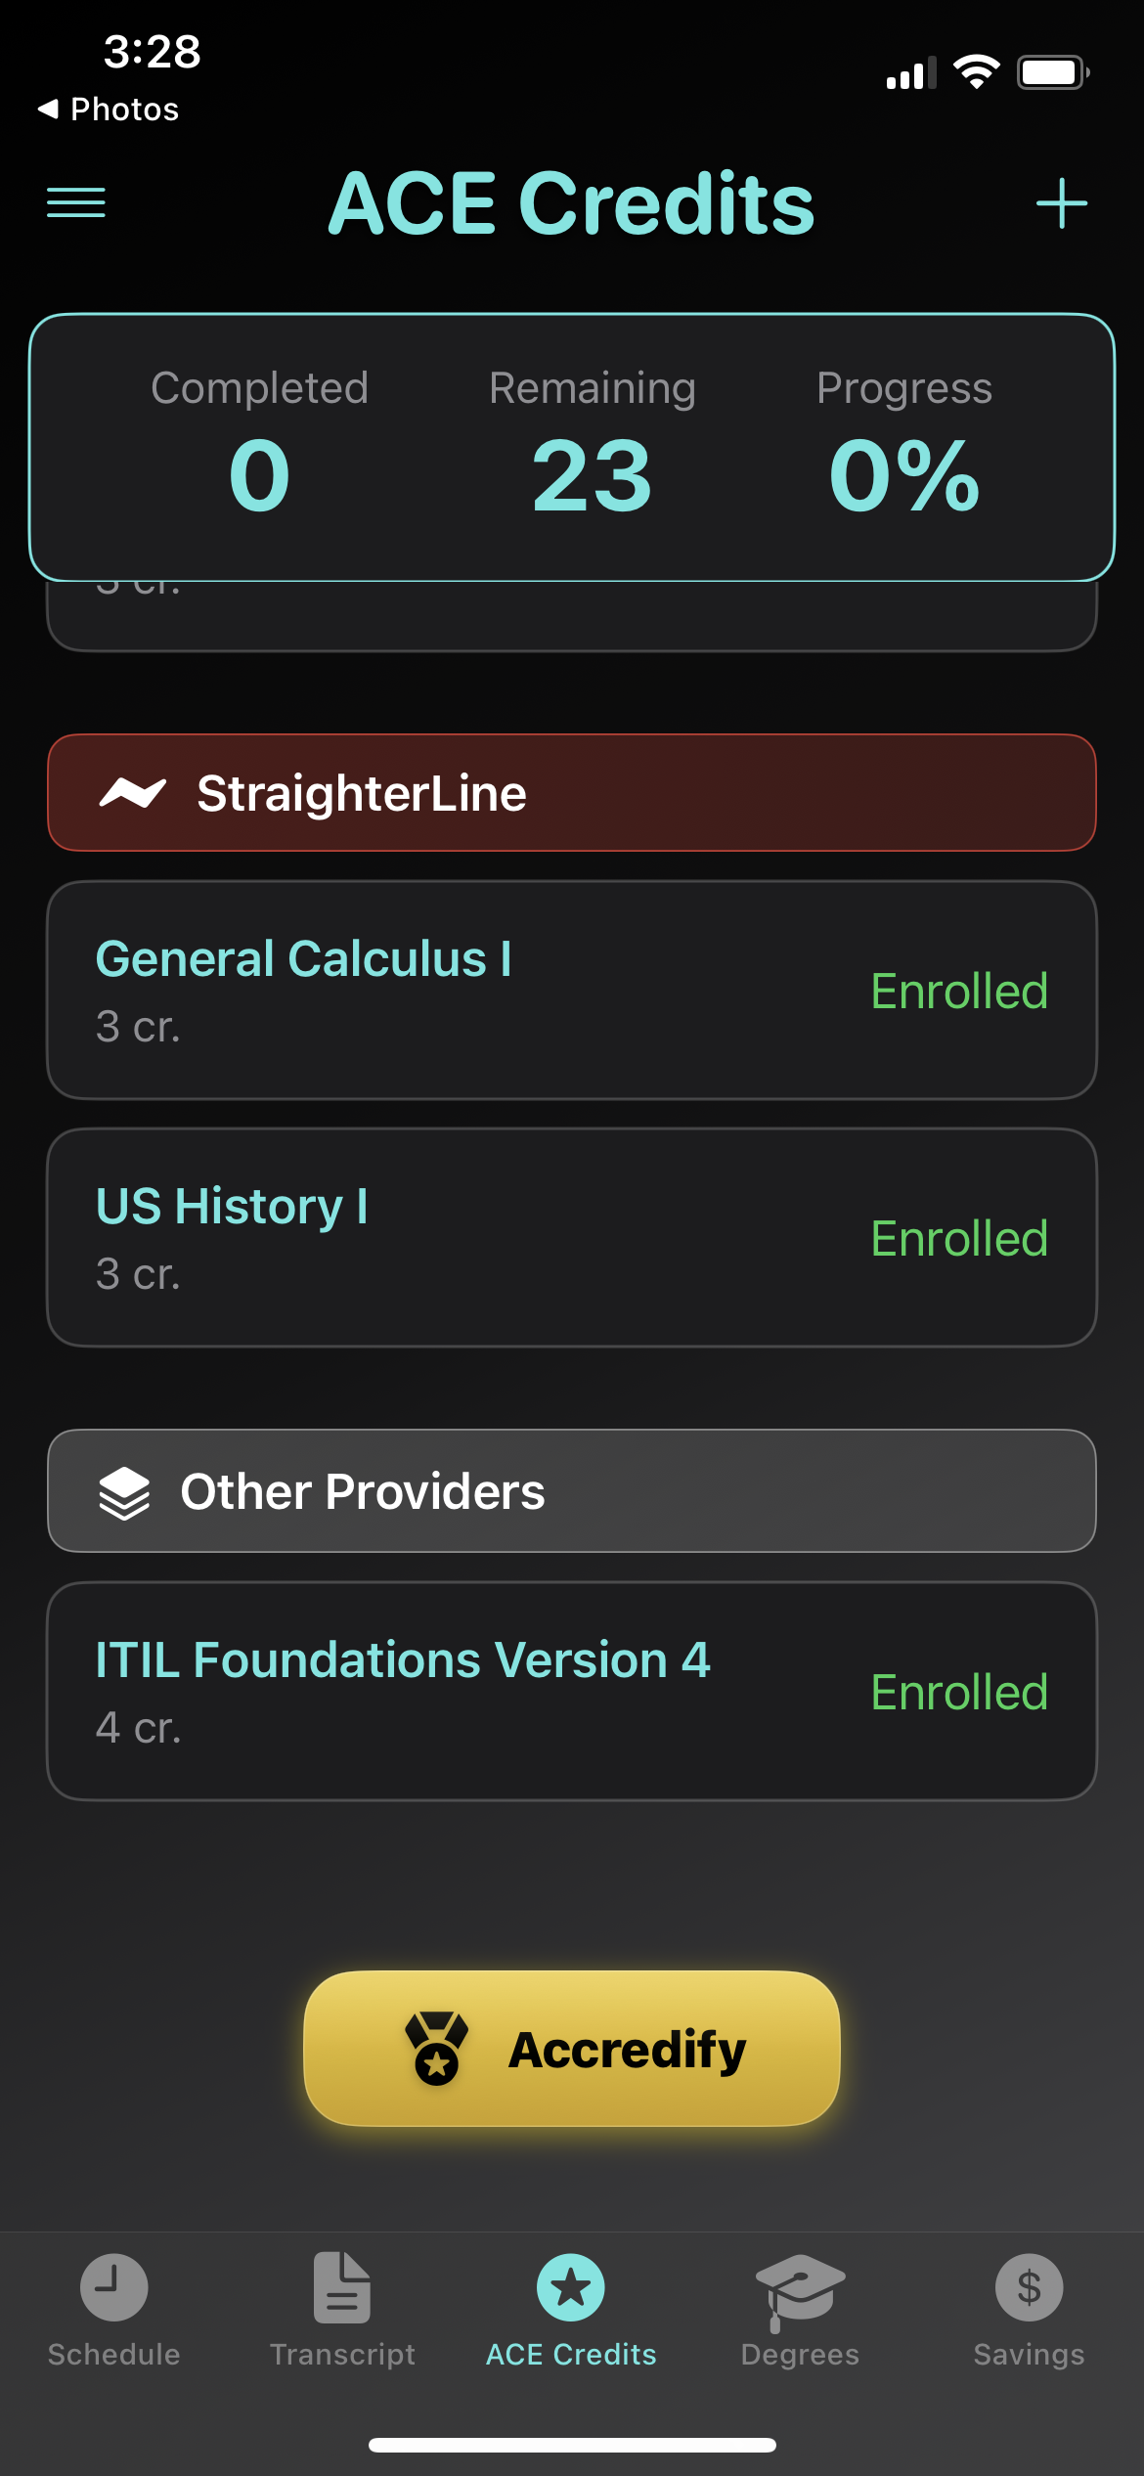Viewport: 1144px width, 2476px height.
Task: Open the Degrees graduation cap icon
Action: click(800, 2287)
